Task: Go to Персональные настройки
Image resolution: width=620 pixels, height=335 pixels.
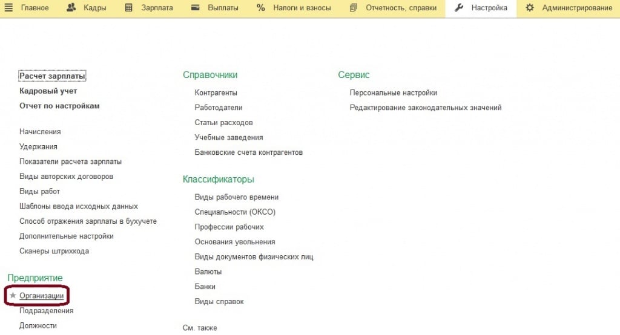Action: pyautogui.click(x=393, y=93)
